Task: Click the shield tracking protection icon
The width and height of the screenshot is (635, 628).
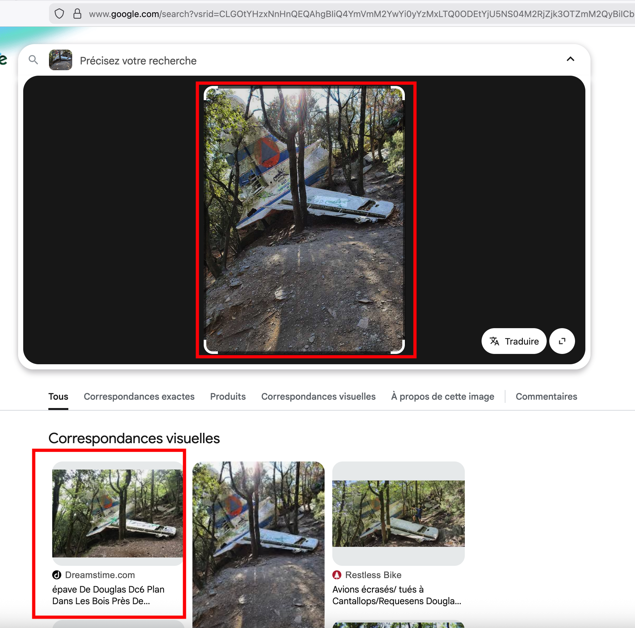Action: [x=59, y=14]
